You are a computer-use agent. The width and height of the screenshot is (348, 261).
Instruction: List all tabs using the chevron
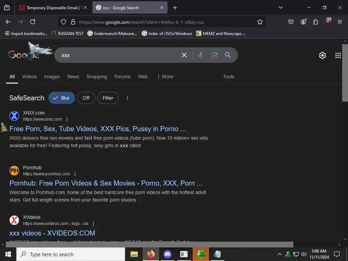pyautogui.click(x=280, y=8)
